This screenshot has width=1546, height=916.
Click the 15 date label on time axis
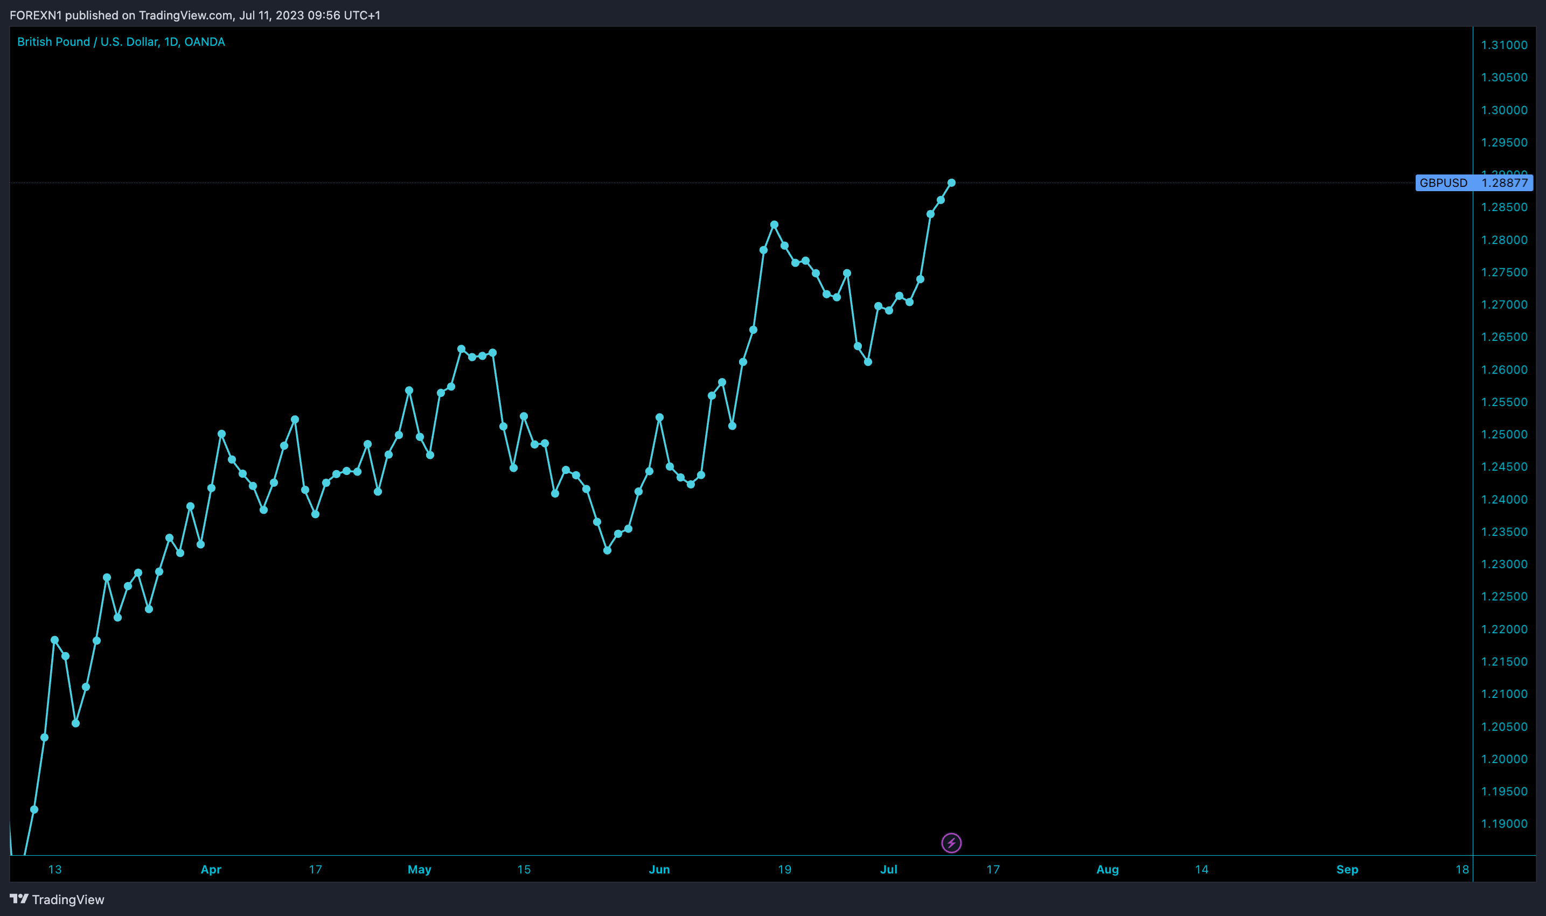click(x=524, y=869)
